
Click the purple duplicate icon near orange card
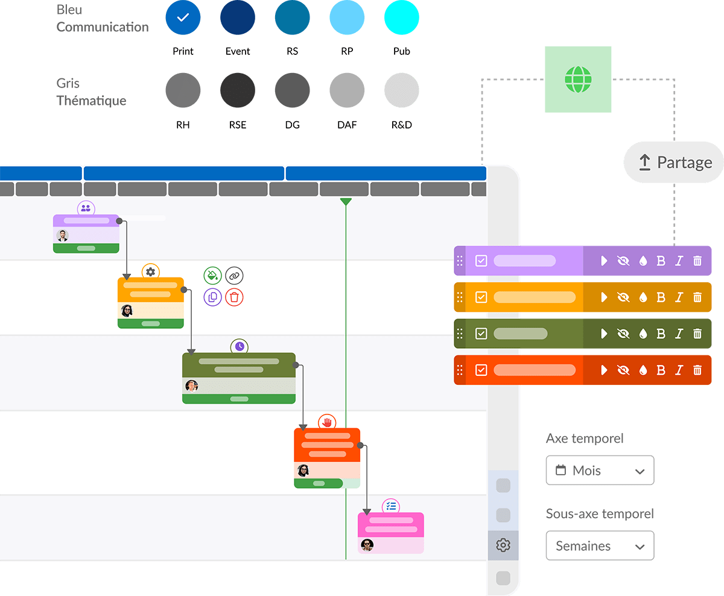click(x=213, y=297)
